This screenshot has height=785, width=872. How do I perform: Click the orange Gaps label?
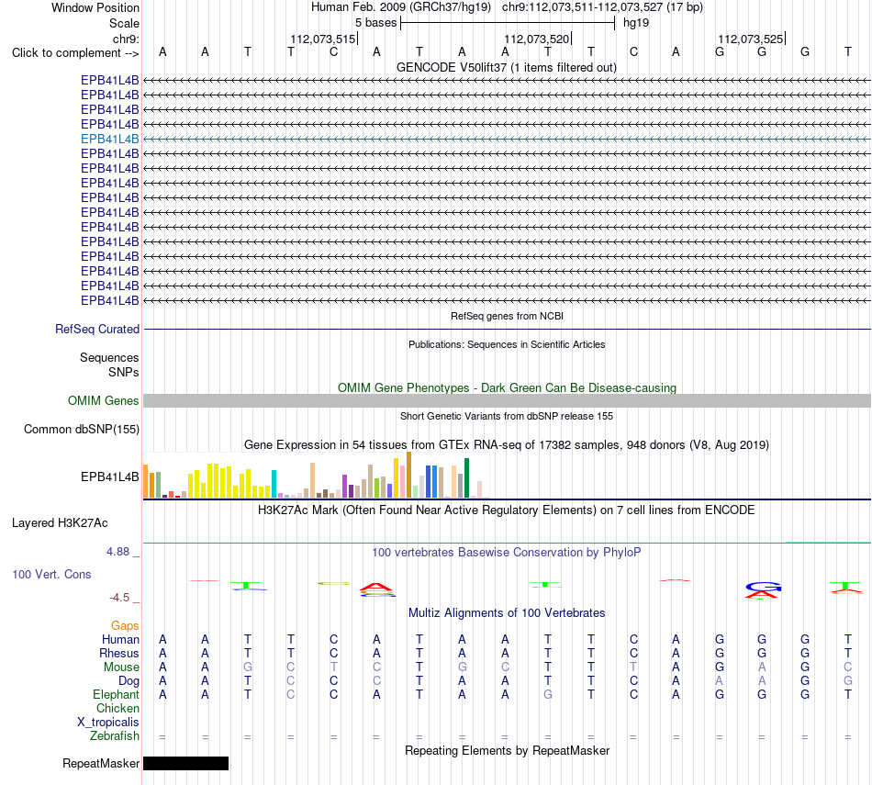pyautogui.click(x=125, y=626)
